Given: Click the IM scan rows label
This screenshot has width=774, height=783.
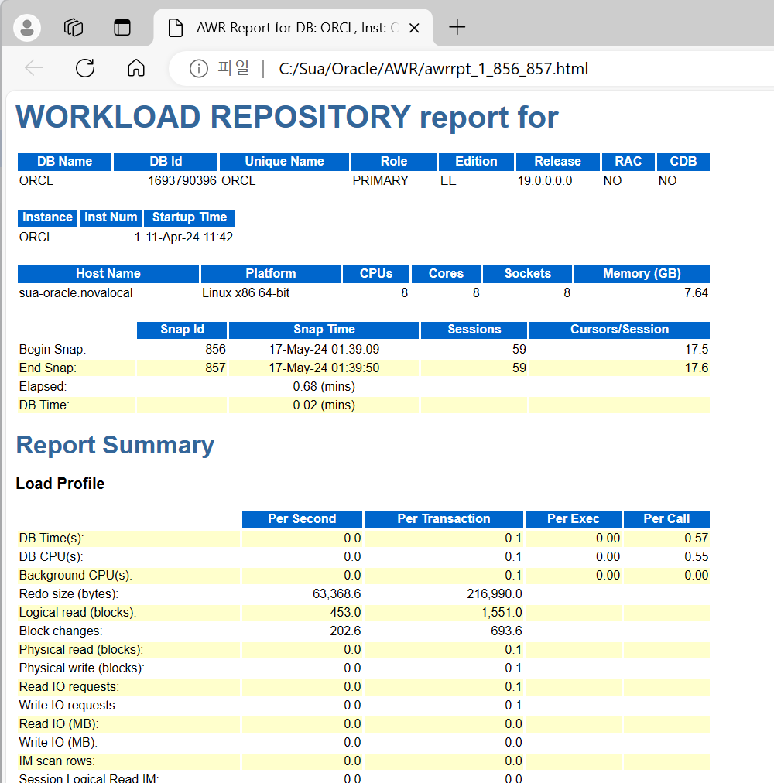Looking at the screenshot, I should [57, 761].
